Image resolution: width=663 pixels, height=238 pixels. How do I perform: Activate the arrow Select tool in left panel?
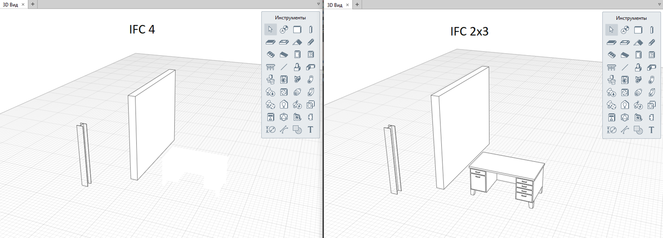click(x=270, y=30)
